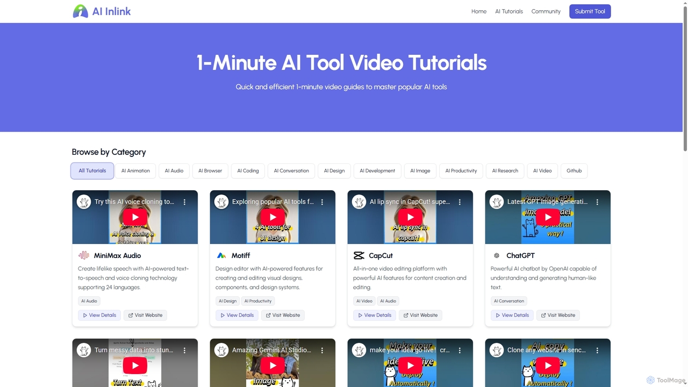688x387 pixels.
Task: Click the AI Inlink logo icon
Action: click(x=81, y=11)
